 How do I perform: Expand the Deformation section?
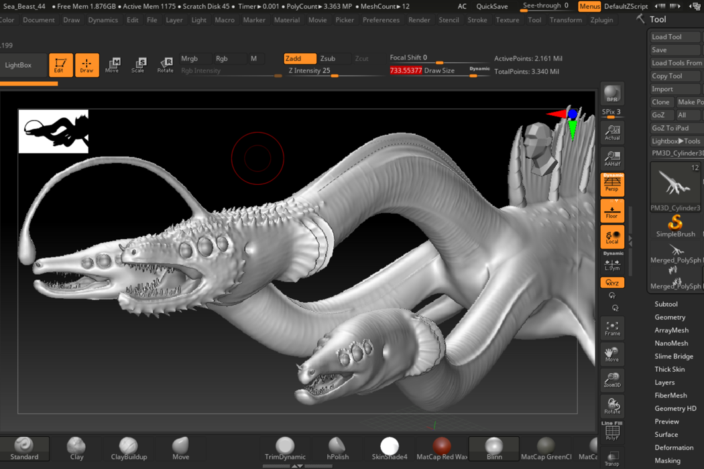click(x=674, y=448)
